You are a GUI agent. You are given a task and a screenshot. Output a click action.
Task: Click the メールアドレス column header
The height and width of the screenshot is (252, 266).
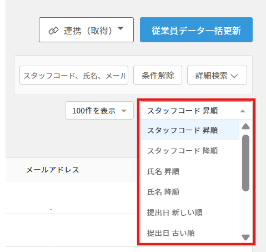pyautogui.click(x=69, y=170)
